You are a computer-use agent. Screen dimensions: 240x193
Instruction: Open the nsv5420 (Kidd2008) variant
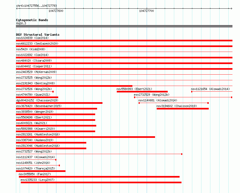(x=31, y=49)
